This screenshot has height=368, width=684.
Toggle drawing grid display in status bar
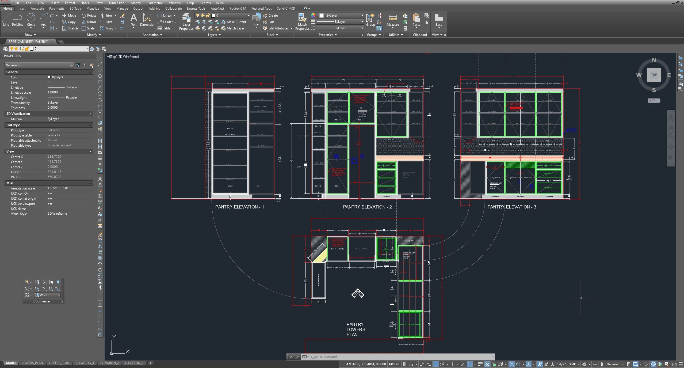click(404, 364)
